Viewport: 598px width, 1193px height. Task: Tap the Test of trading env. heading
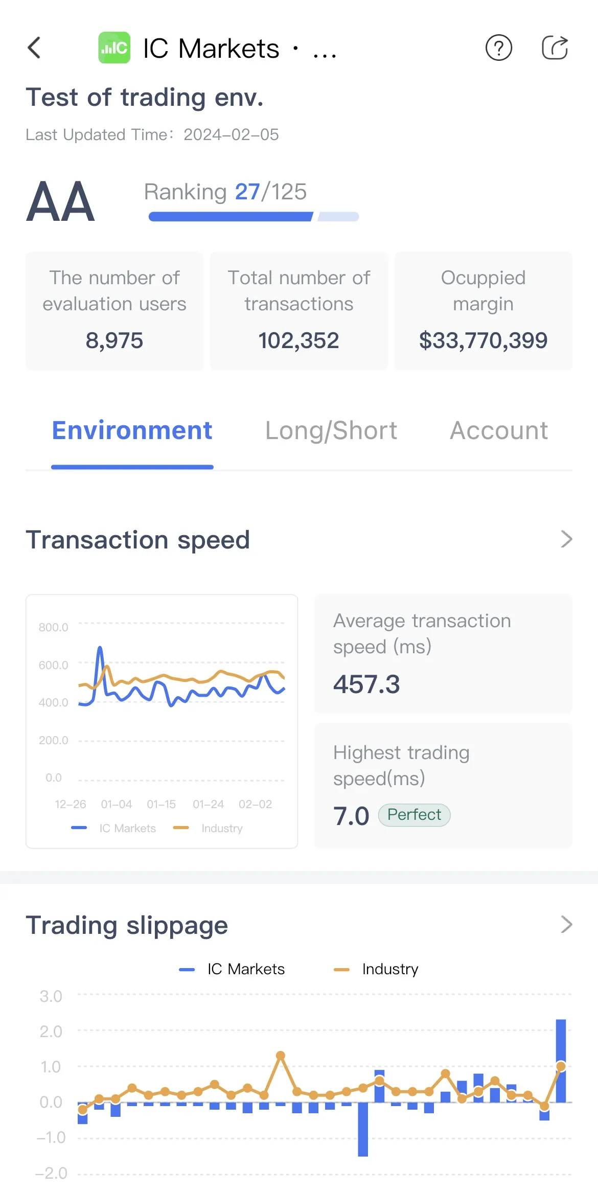tap(145, 97)
